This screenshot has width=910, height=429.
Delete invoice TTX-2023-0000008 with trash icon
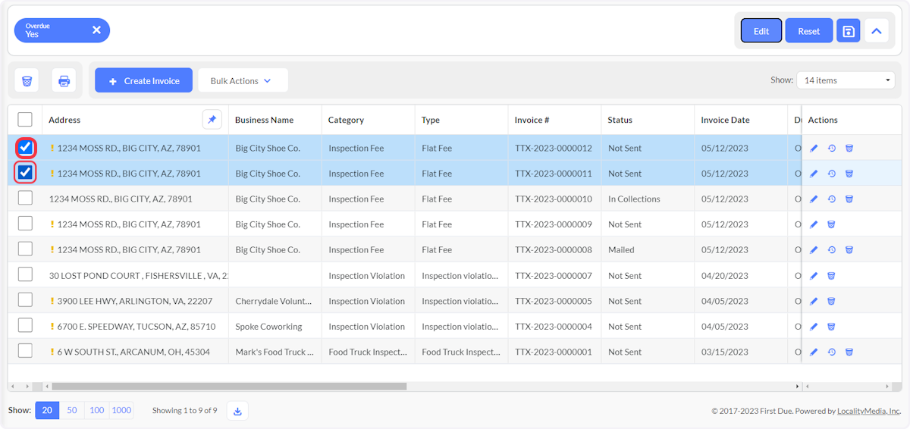849,250
